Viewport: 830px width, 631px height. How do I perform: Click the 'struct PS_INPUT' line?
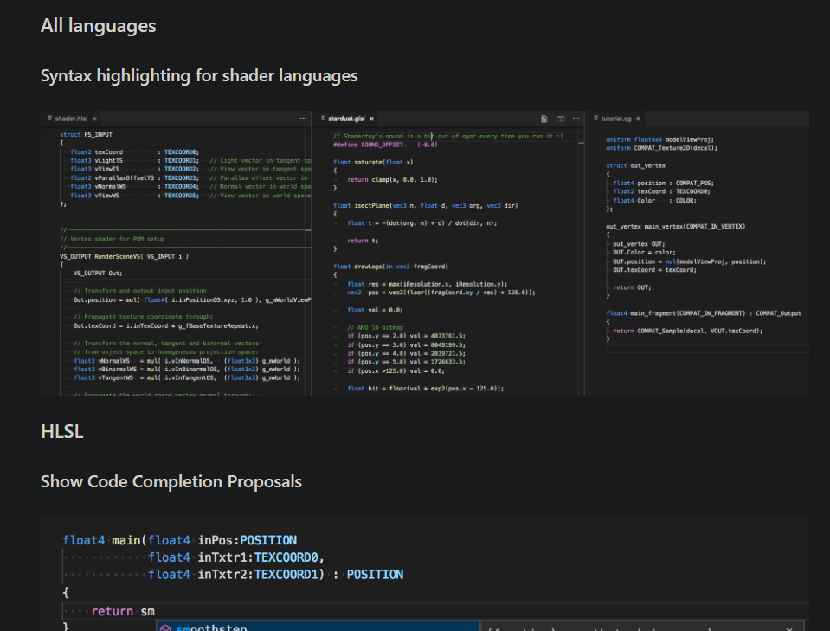86,135
